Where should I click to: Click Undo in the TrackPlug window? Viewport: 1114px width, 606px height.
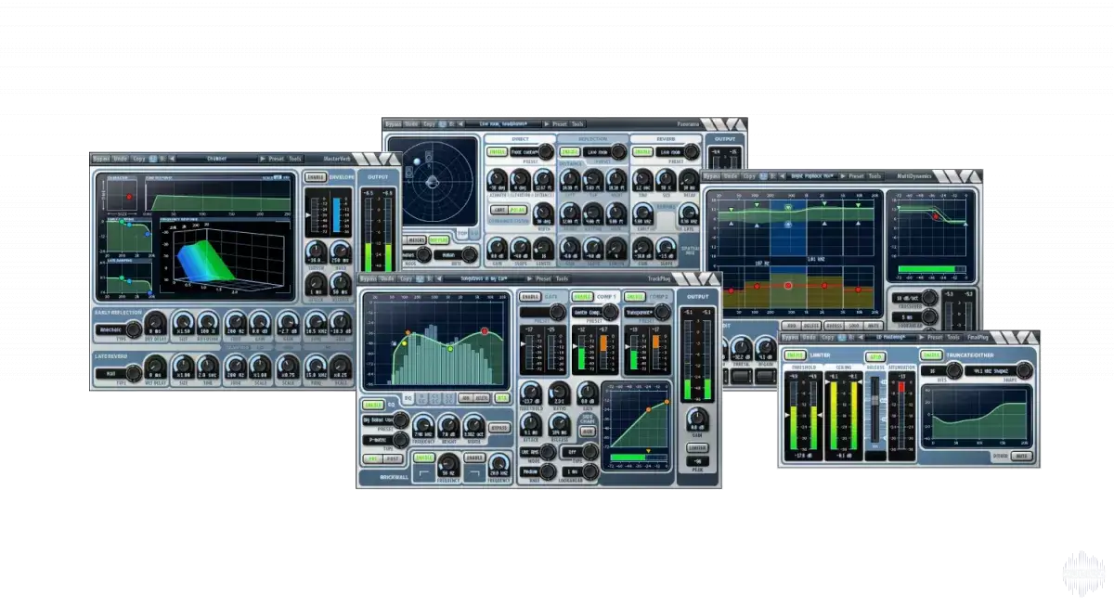(387, 278)
